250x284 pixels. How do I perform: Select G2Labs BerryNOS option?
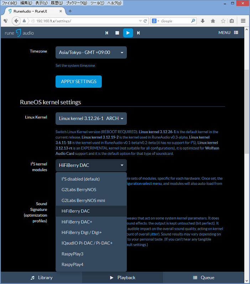[91, 190]
